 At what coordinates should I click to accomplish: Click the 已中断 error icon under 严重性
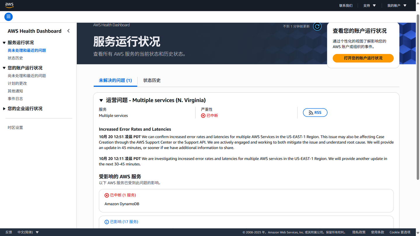203,115
